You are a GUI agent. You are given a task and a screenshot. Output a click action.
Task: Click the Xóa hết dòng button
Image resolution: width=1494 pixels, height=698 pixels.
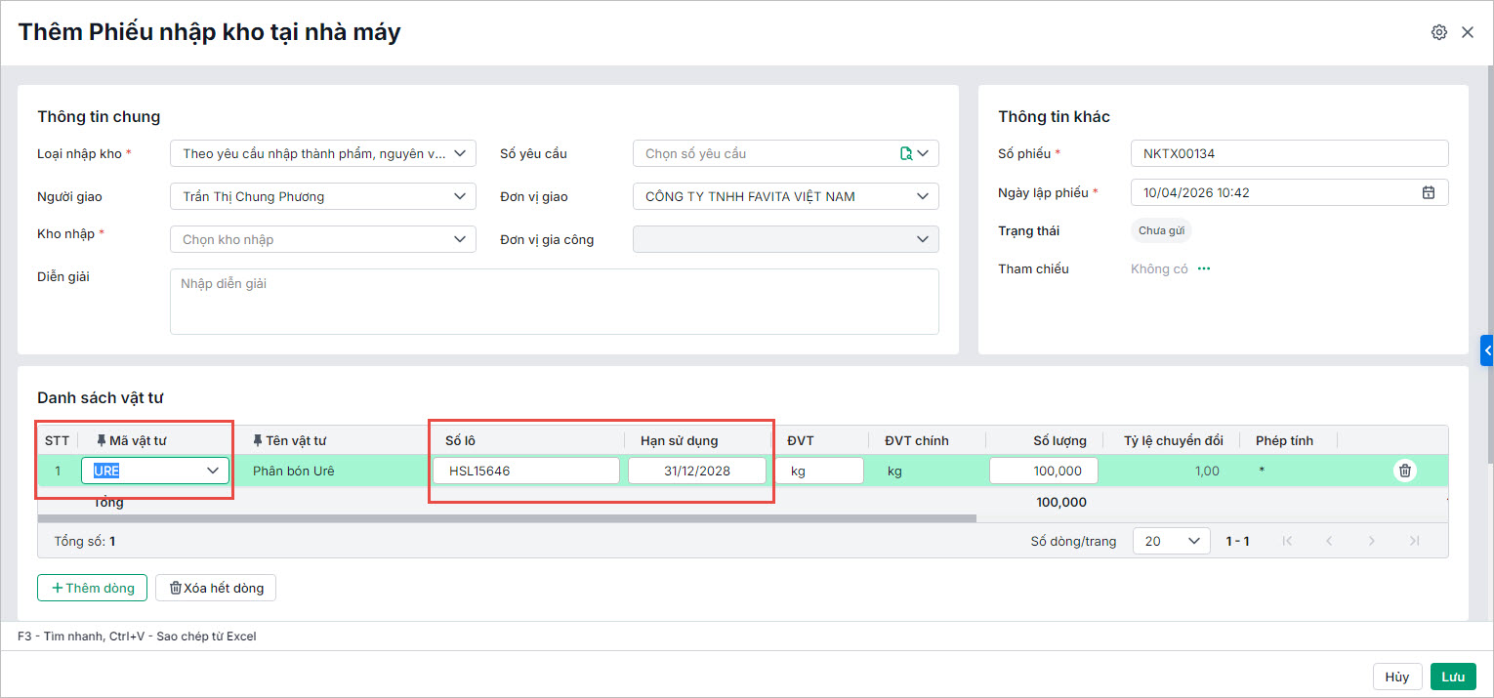pos(216,588)
